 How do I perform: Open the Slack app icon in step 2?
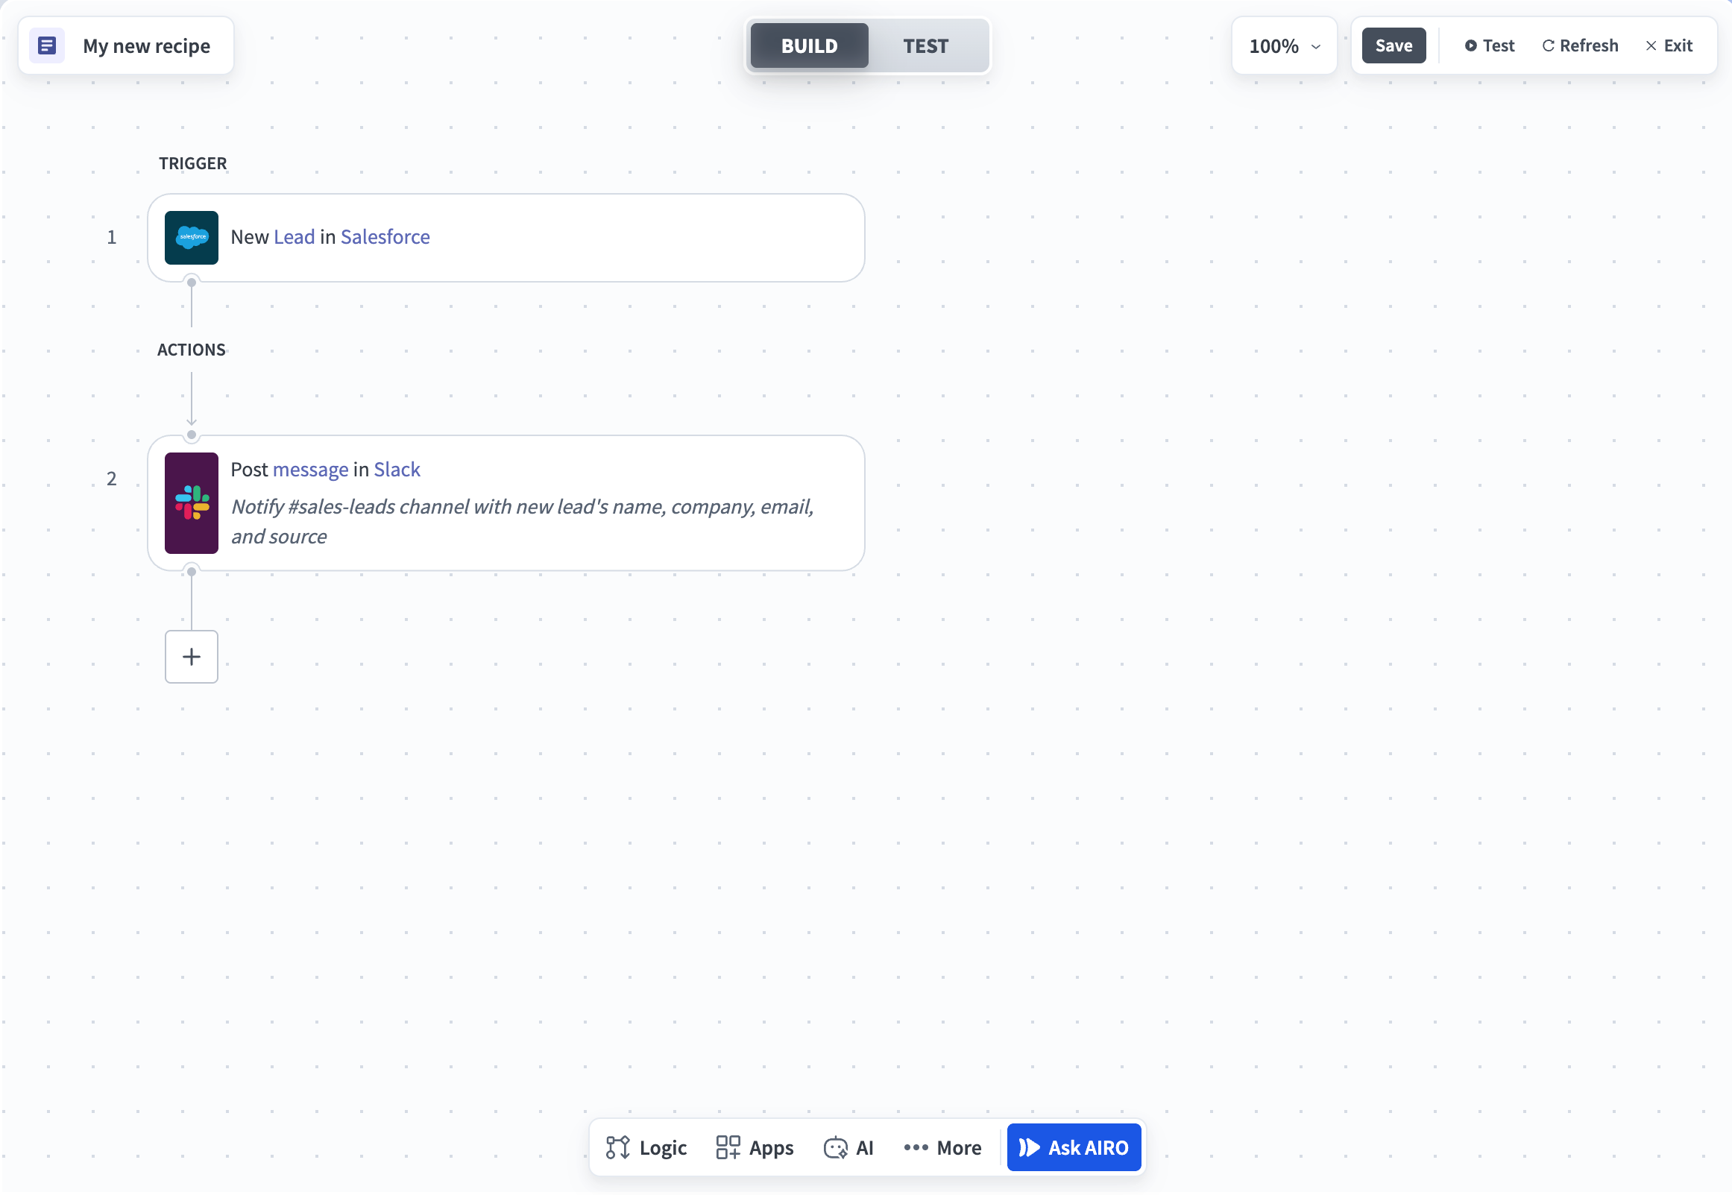192,503
